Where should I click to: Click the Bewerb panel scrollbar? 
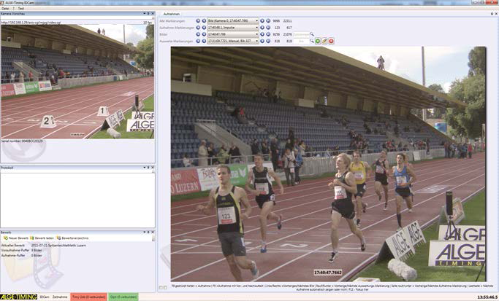(x=153, y=238)
